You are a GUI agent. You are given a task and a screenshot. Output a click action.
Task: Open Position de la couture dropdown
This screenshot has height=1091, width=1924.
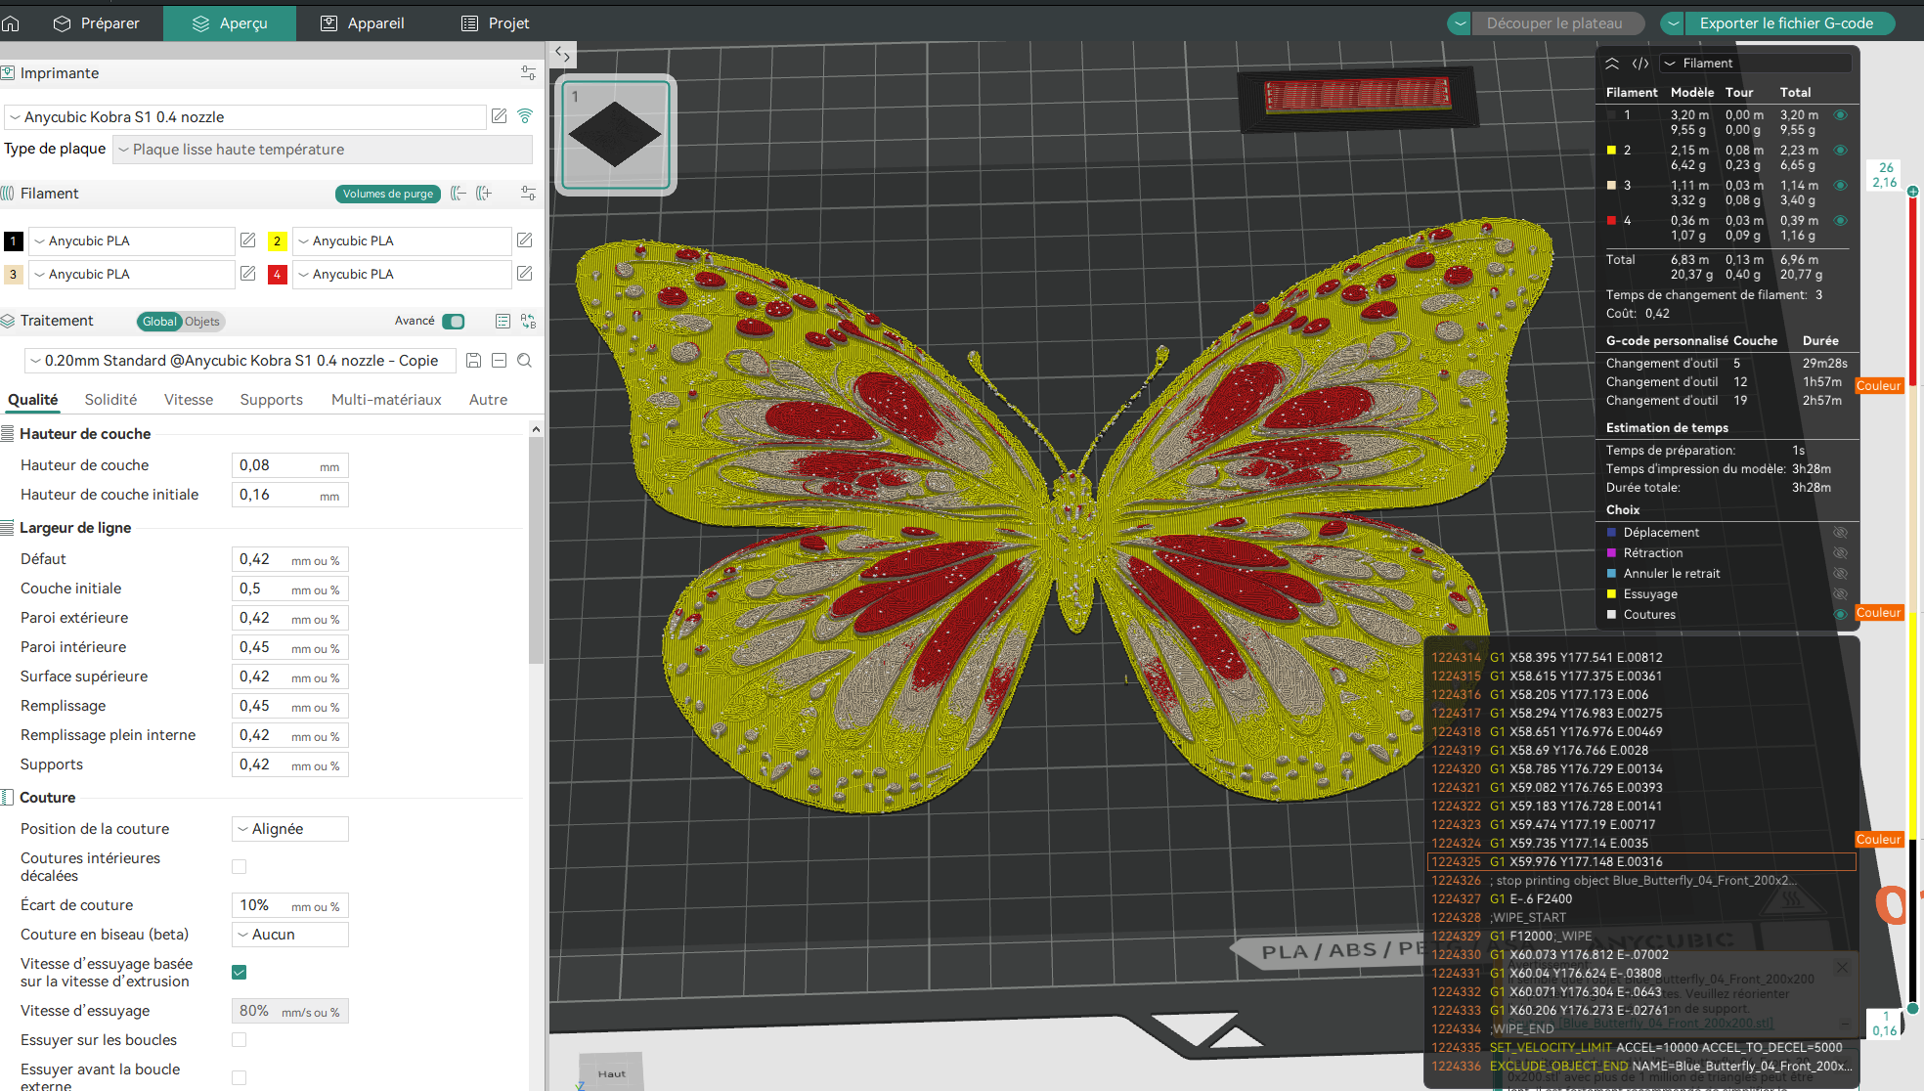(290, 829)
